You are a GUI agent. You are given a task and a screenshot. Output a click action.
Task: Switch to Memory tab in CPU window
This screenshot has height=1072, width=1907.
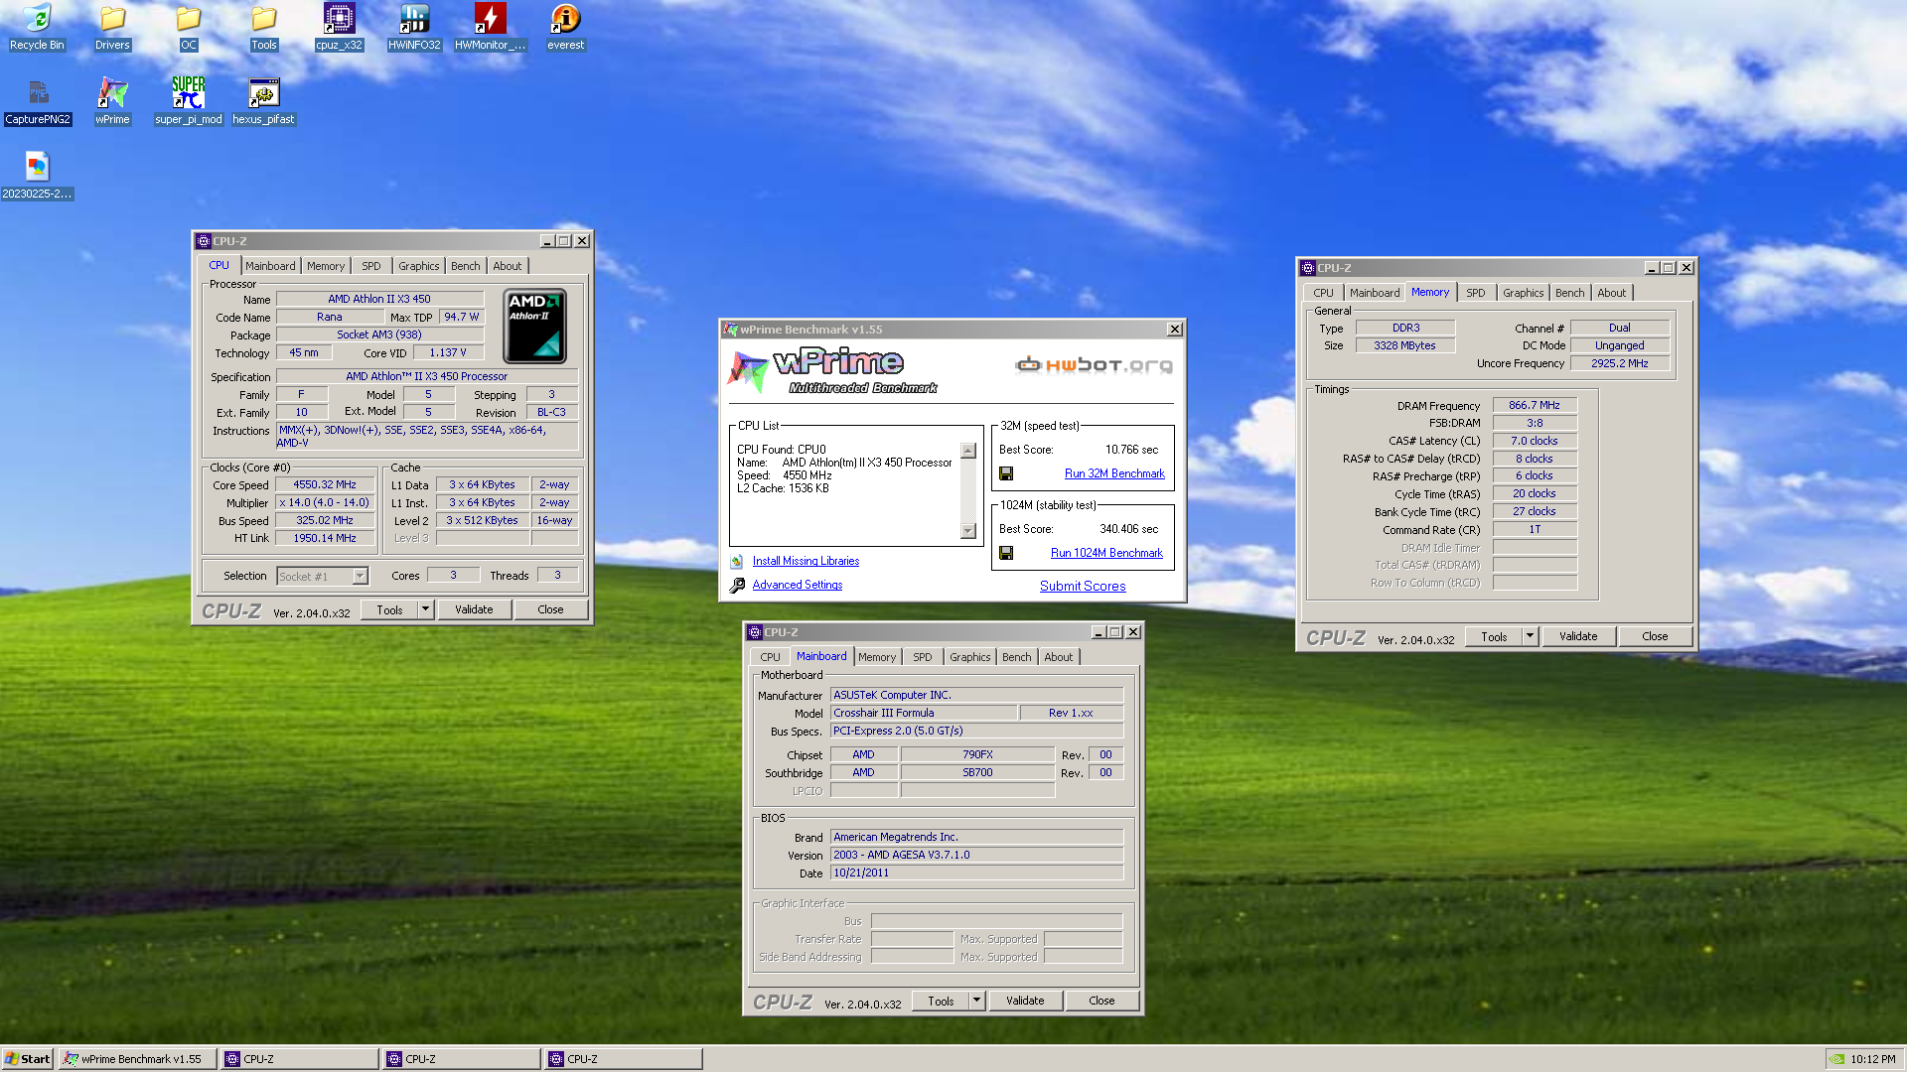tap(326, 266)
